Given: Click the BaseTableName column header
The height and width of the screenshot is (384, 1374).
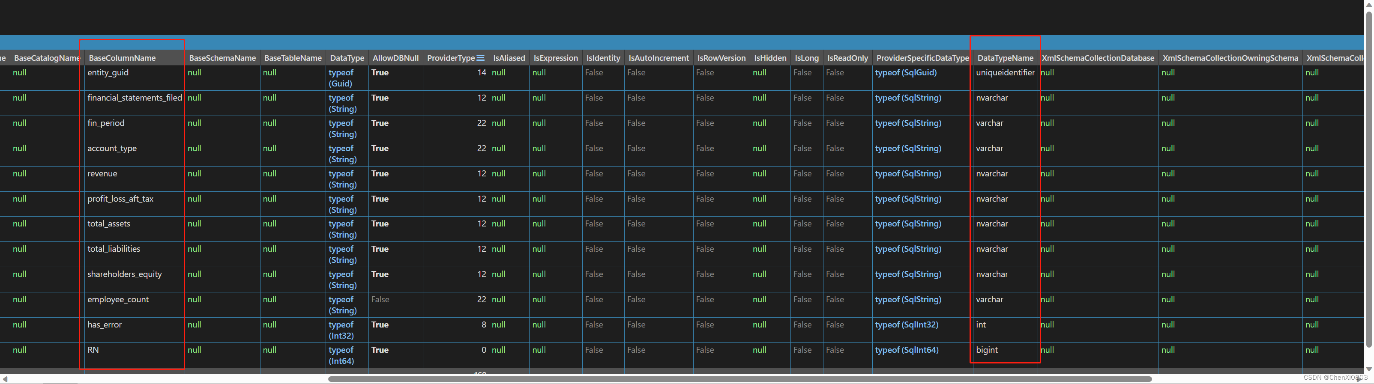Looking at the screenshot, I should pyautogui.click(x=293, y=58).
